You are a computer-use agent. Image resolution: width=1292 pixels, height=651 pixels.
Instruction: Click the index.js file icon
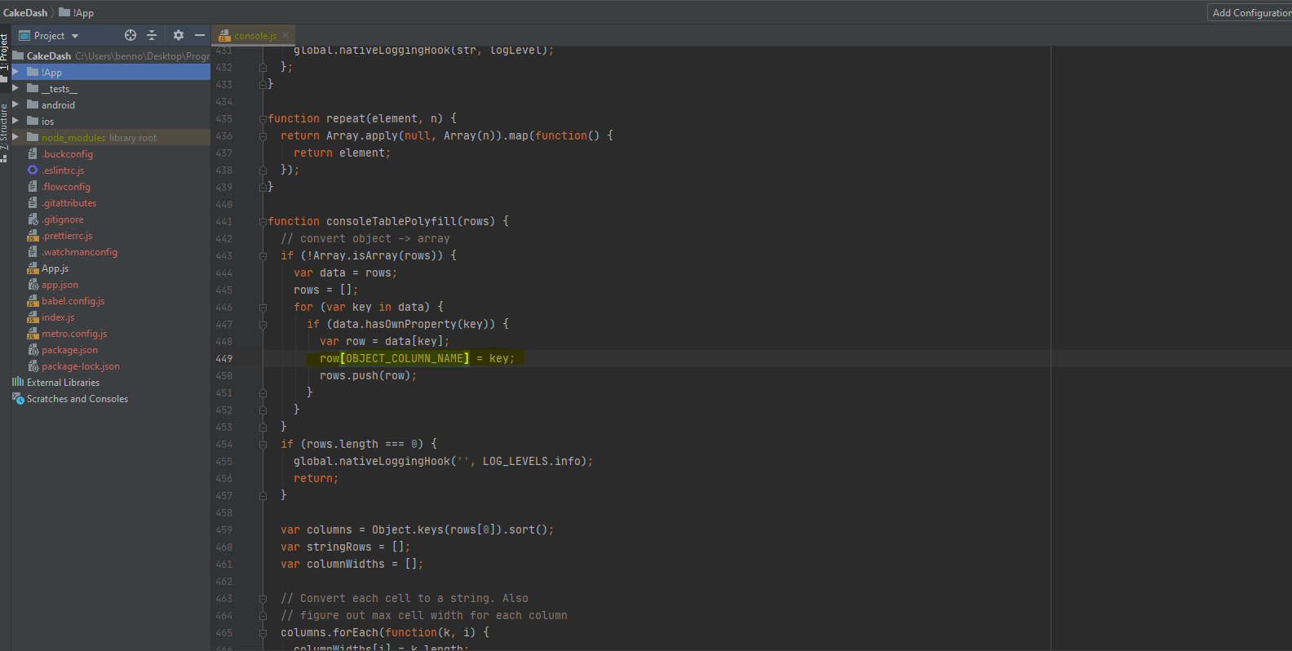tap(33, 317)
